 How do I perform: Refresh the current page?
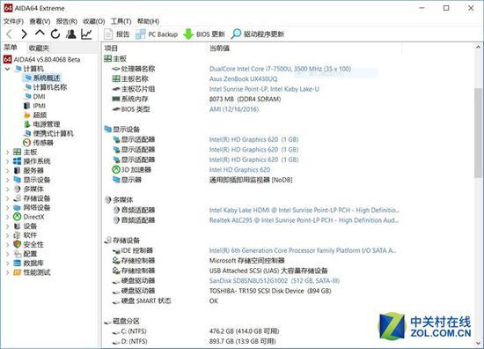pos(55,34)
